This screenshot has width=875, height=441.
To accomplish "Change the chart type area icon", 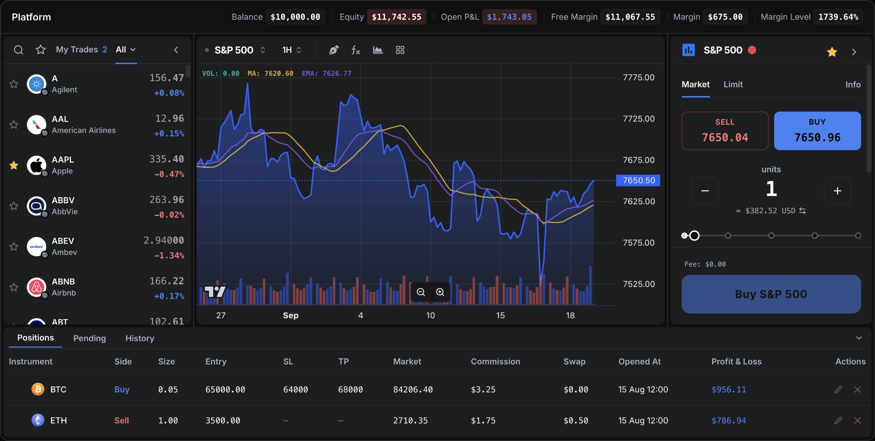I will 378,50.
